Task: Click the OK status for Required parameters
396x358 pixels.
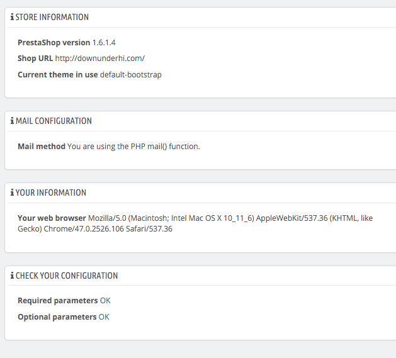Action: pos(105,301)
